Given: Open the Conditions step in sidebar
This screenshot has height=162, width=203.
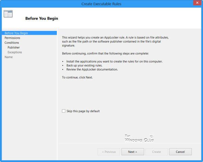Looking at the screenshot, I should point(12,43).
